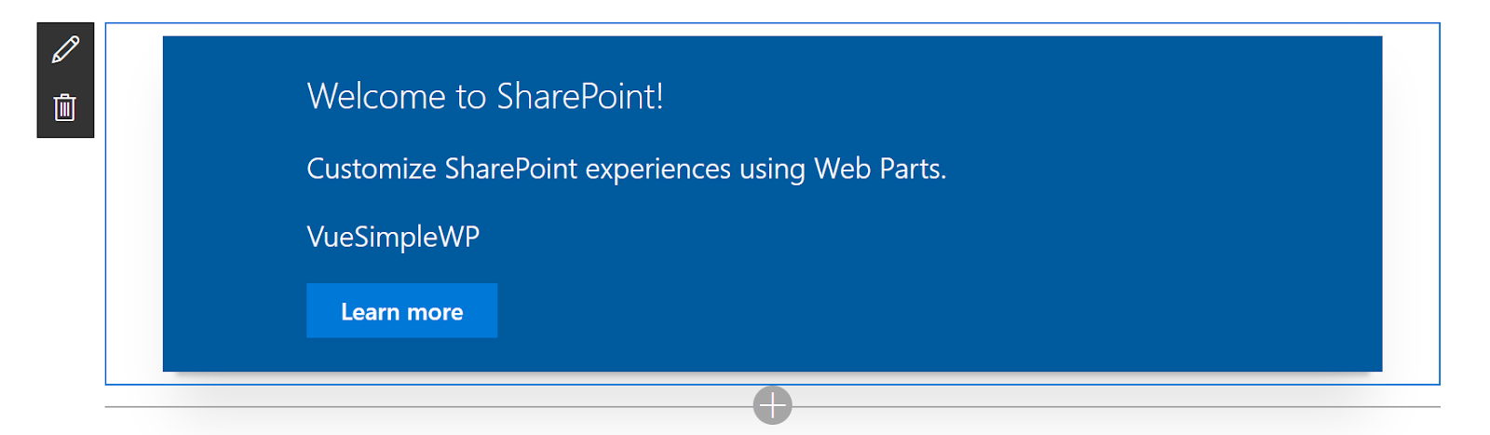
Task: Click the word "to" in the heading
Action: click(470, 97)
